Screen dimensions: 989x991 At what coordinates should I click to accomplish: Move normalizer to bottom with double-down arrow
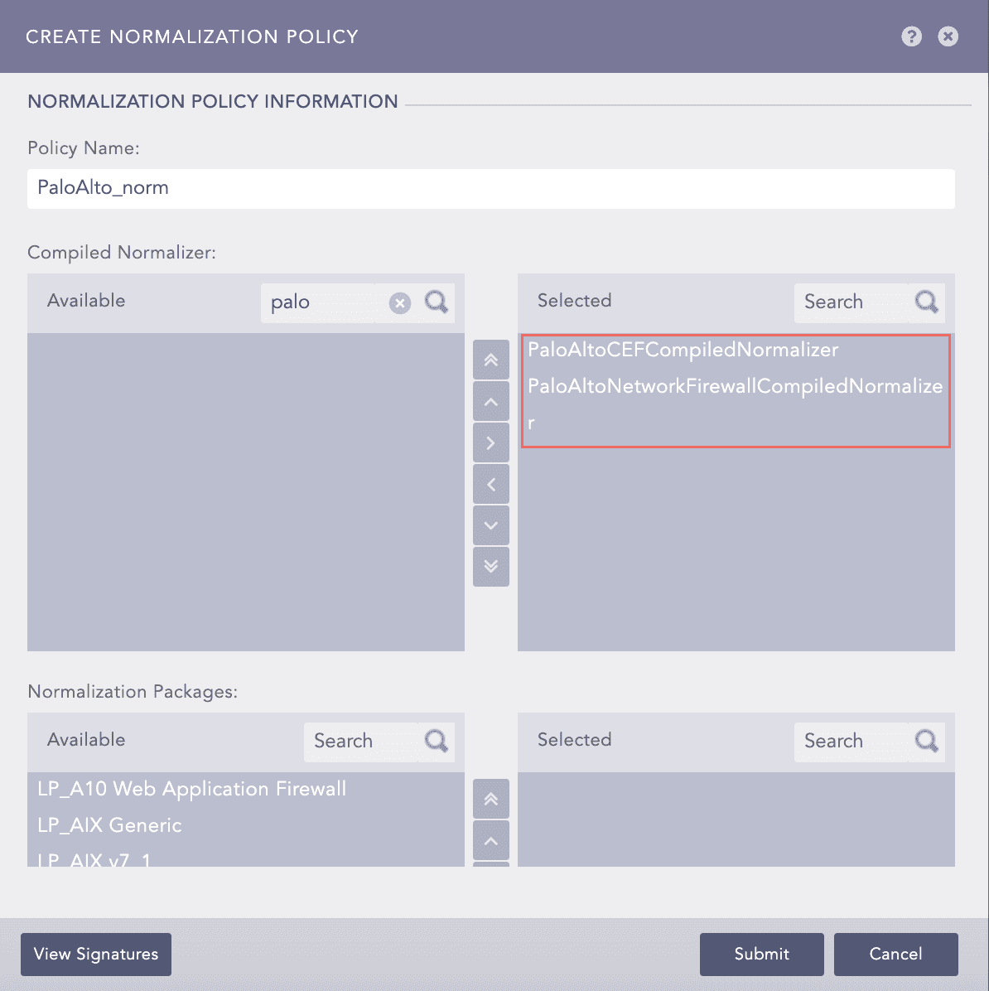pyautogui.click(x=490, y=567)
